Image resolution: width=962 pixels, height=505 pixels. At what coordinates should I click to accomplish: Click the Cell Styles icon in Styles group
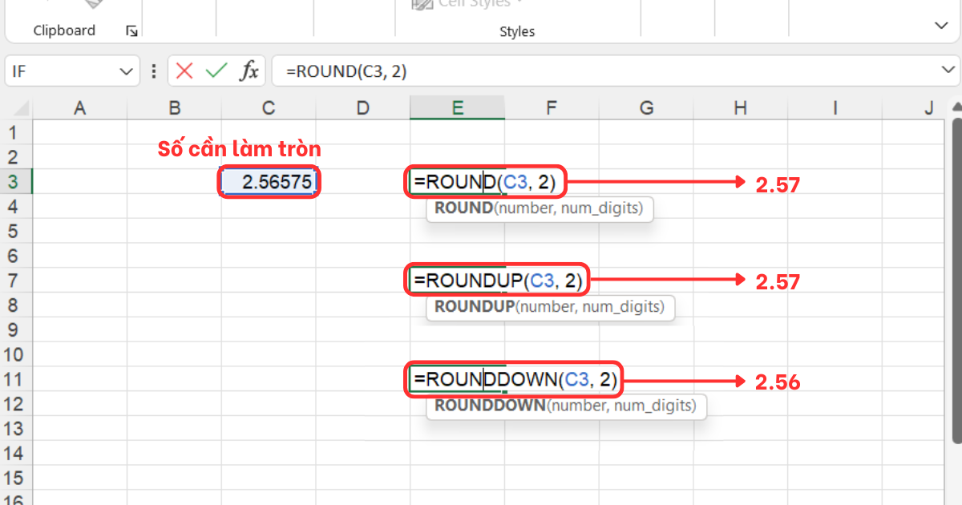click(421, 4)
